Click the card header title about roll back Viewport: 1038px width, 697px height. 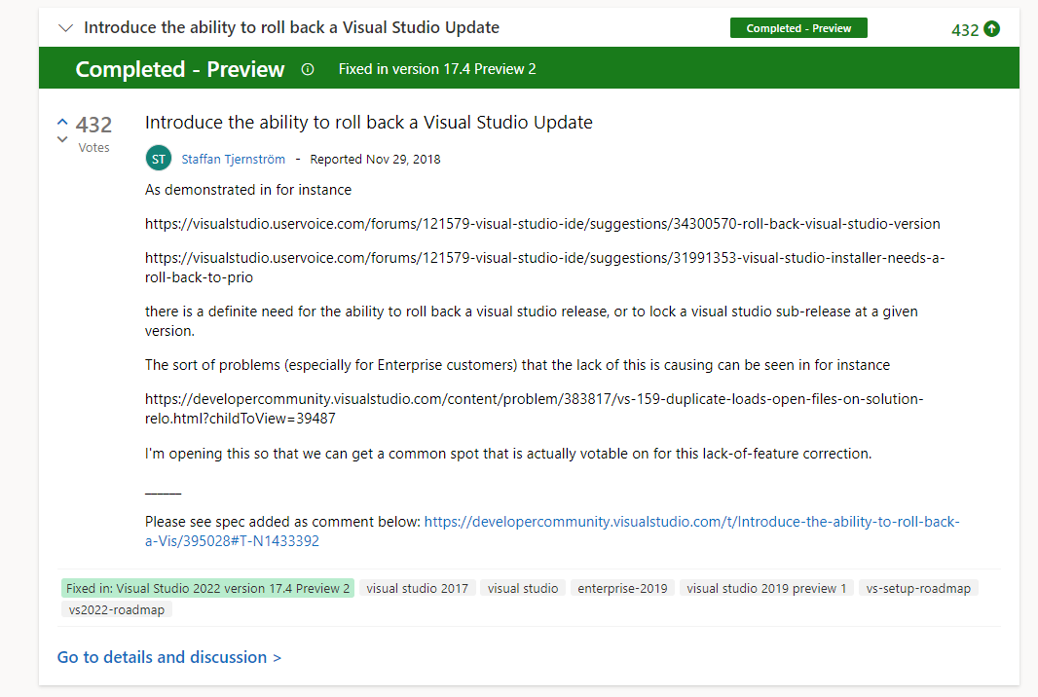point(291,28)
